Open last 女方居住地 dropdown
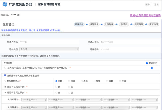This screenshot has width=162, height=110. [144, 108]
